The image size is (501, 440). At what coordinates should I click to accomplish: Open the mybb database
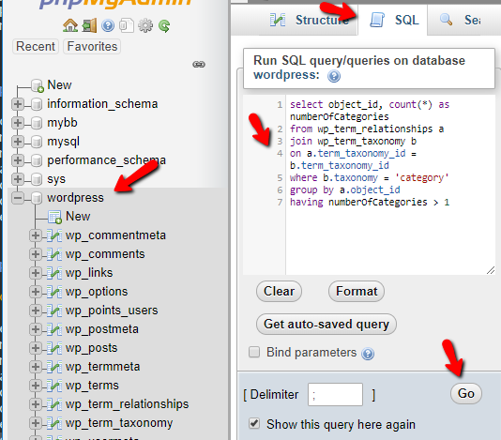click(62, 123)
